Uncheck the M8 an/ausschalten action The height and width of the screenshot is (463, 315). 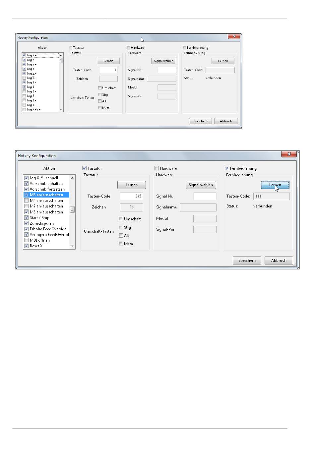point(27,212)
